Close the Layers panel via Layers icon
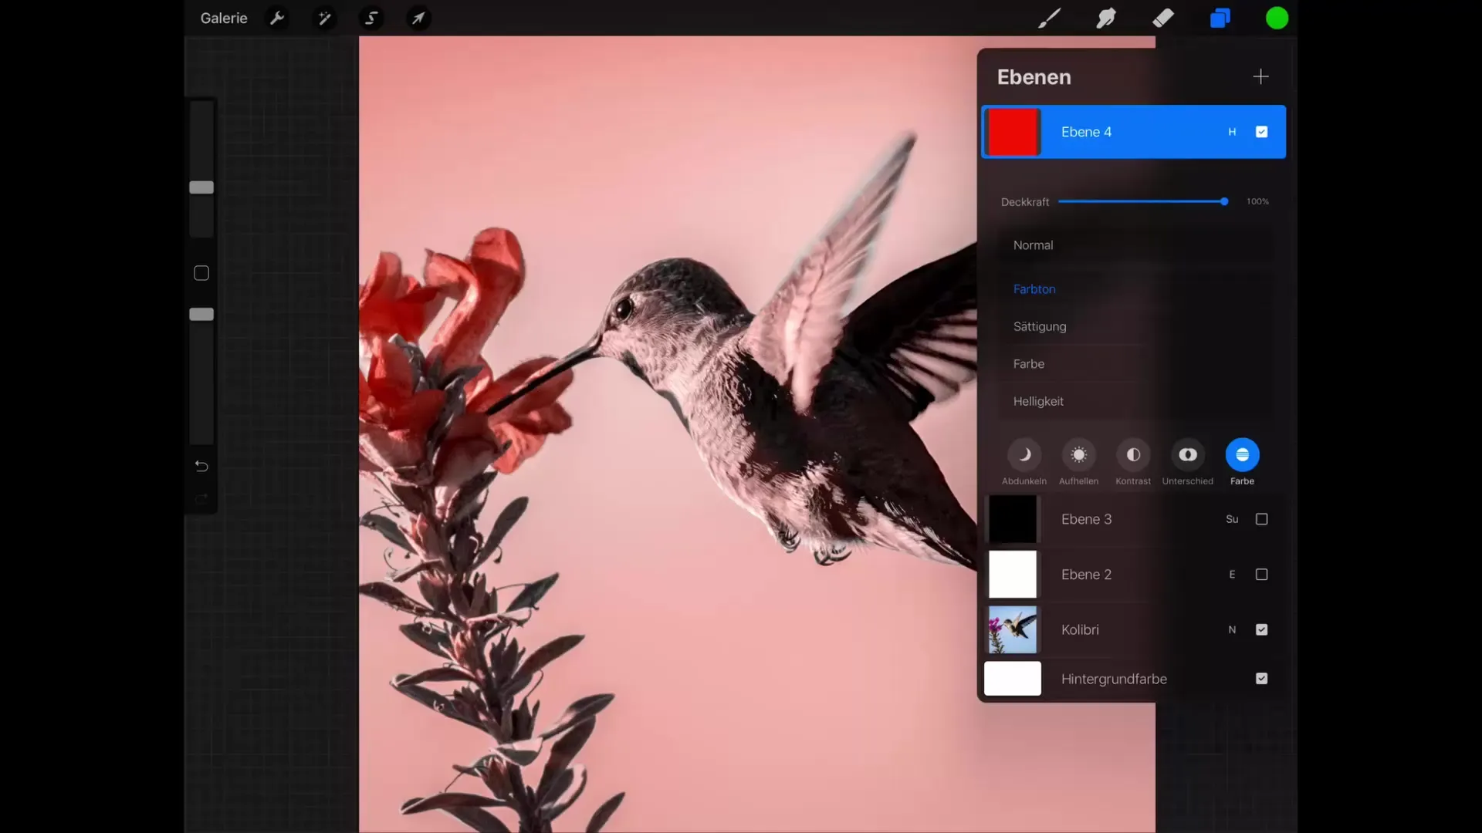Image resolution: width=1482 pixels, height=833 pixels. [x=1220, y=18]
